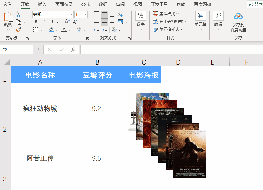Switch to the 插入 tab

click(x=42, y=4)
